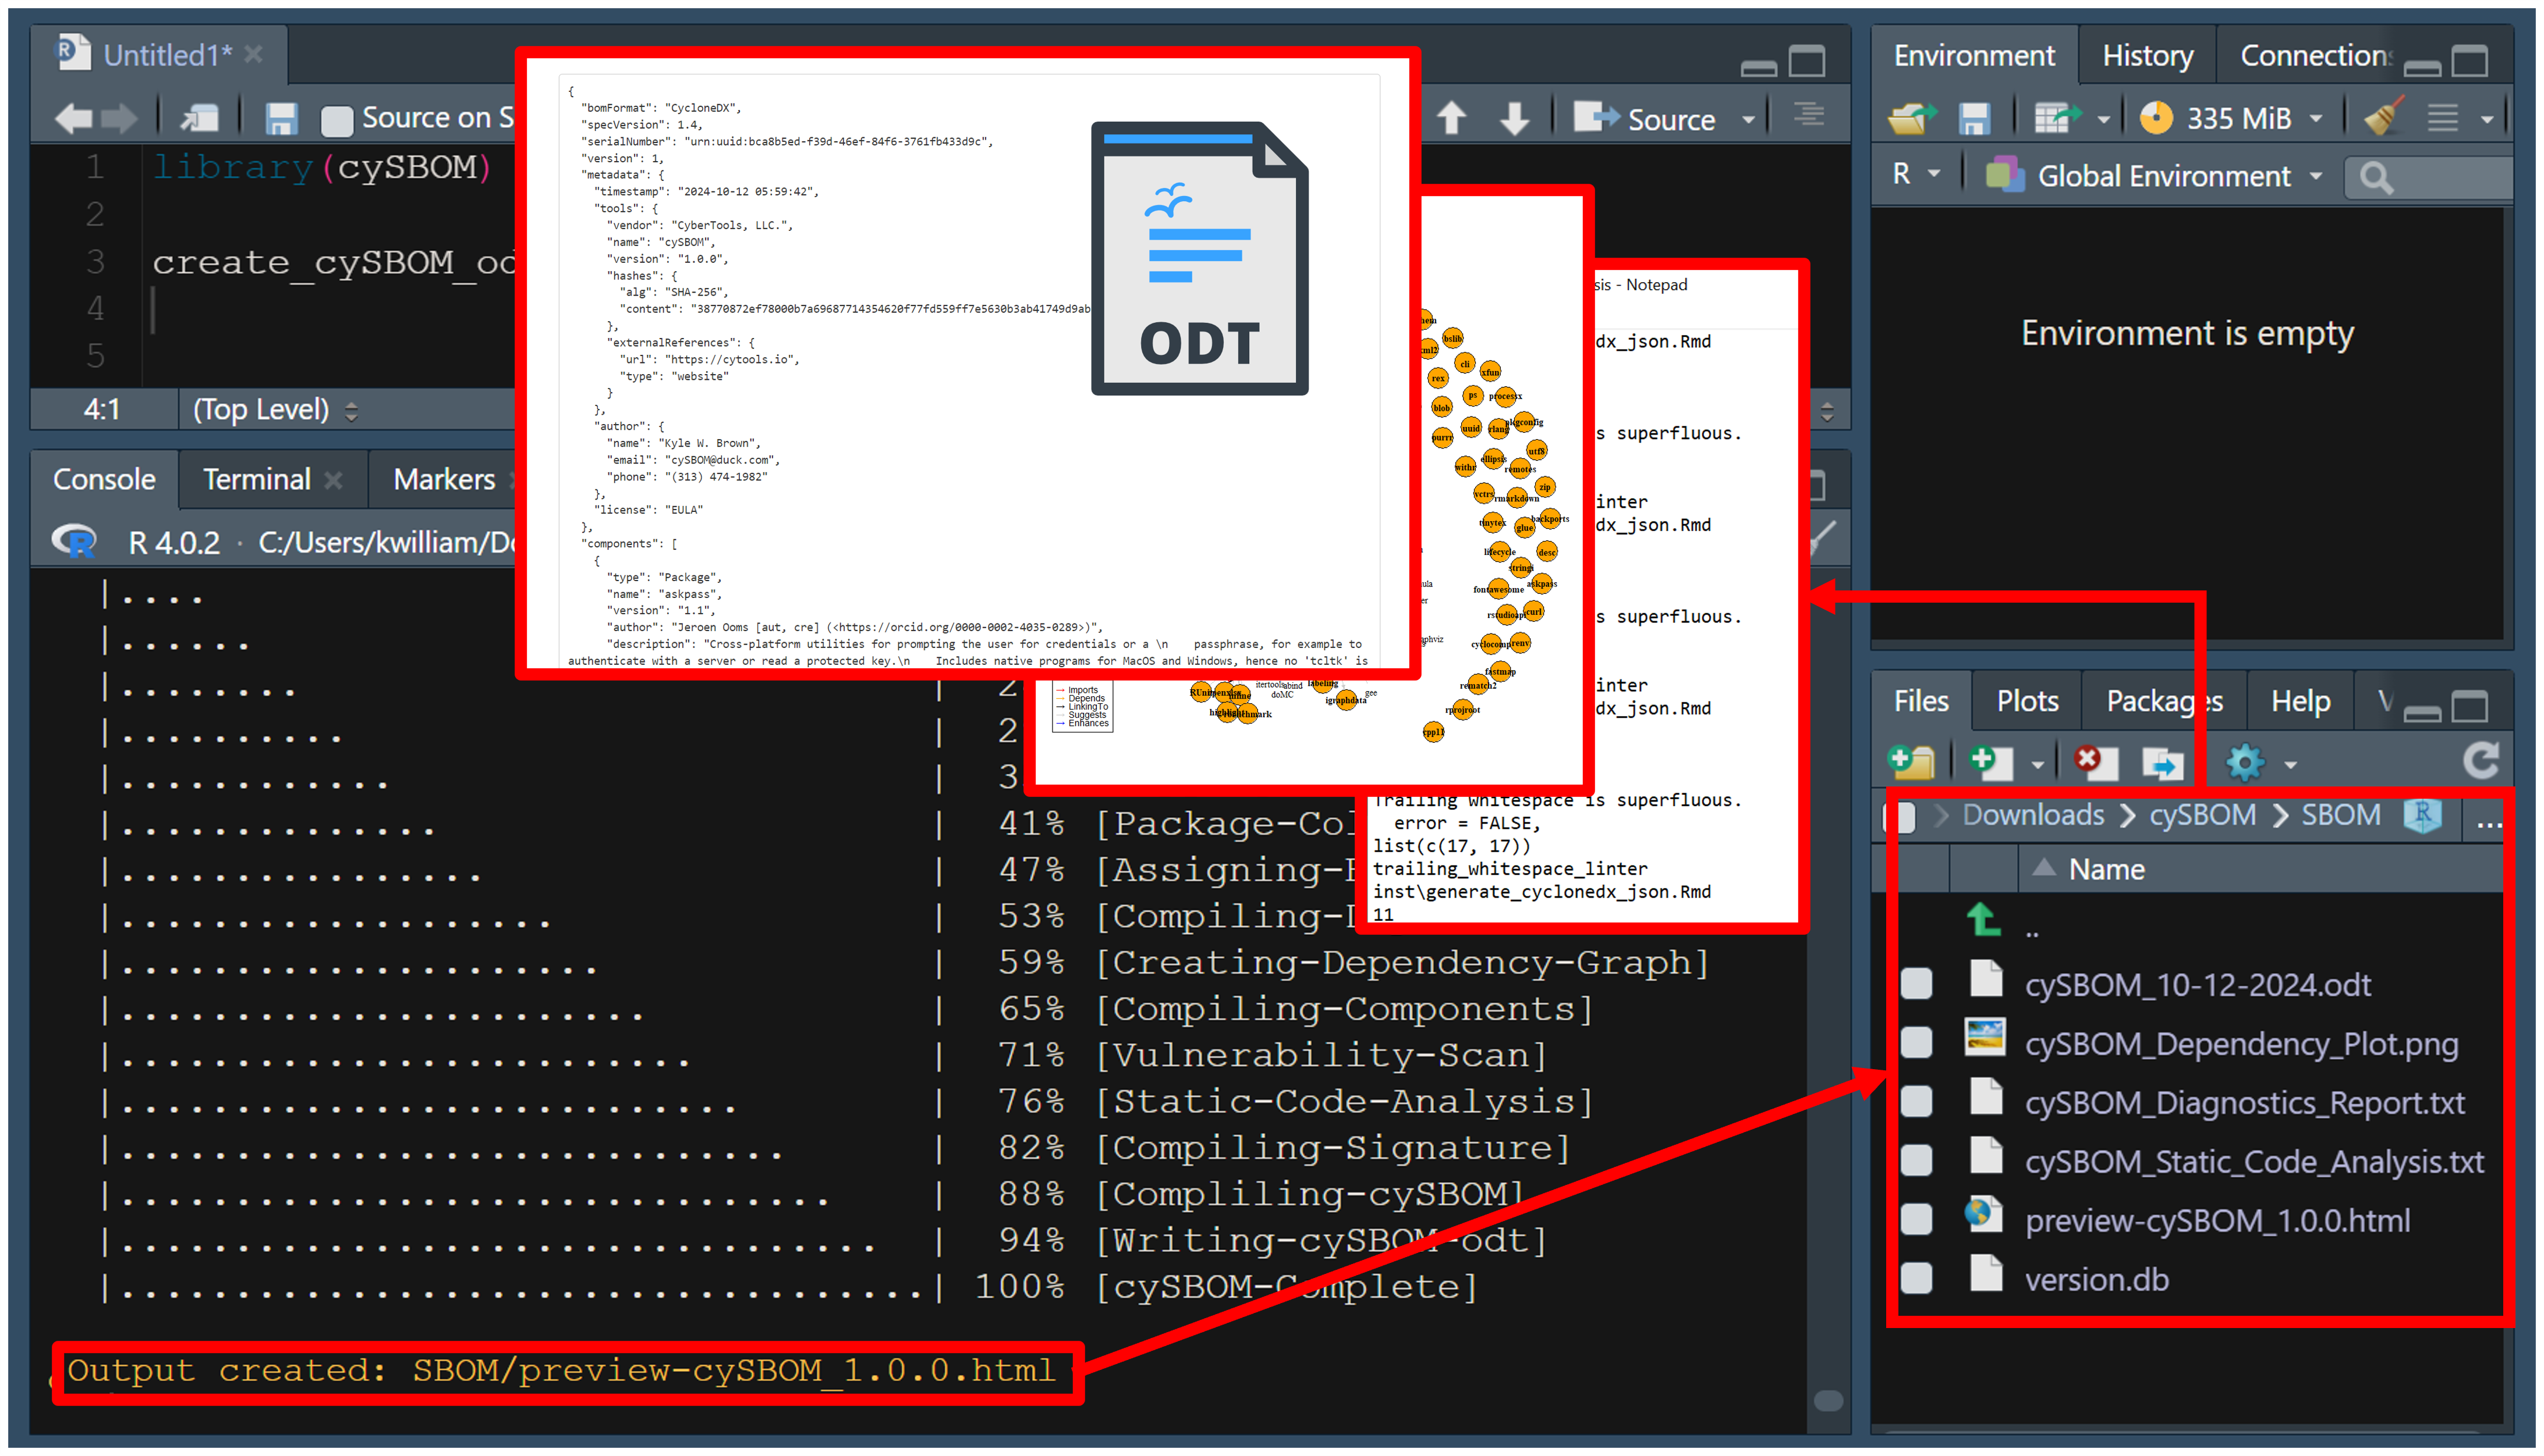
Task: Open the new blank file dropdown arrow
Action: 2038,766
